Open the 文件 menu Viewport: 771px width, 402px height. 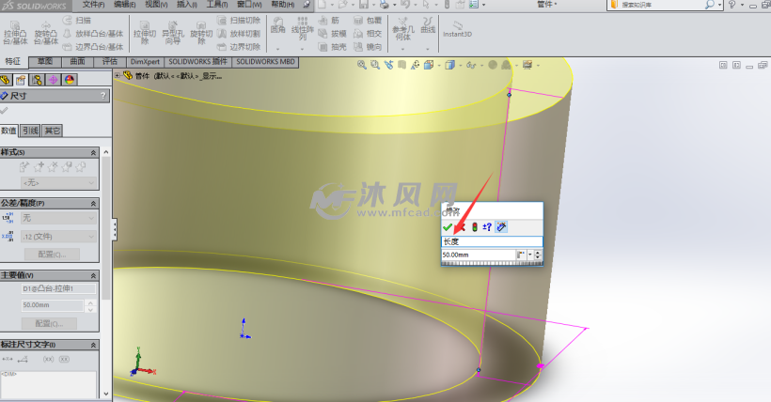point(93,5)
